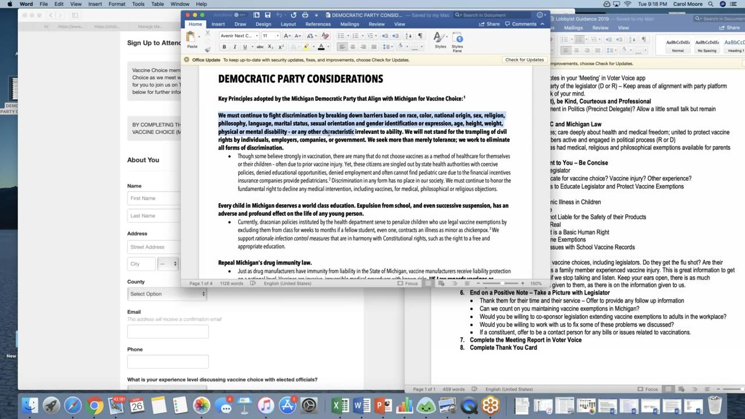Click the Share button
This screenshot has width=745, height=419.
coord(489,24)
